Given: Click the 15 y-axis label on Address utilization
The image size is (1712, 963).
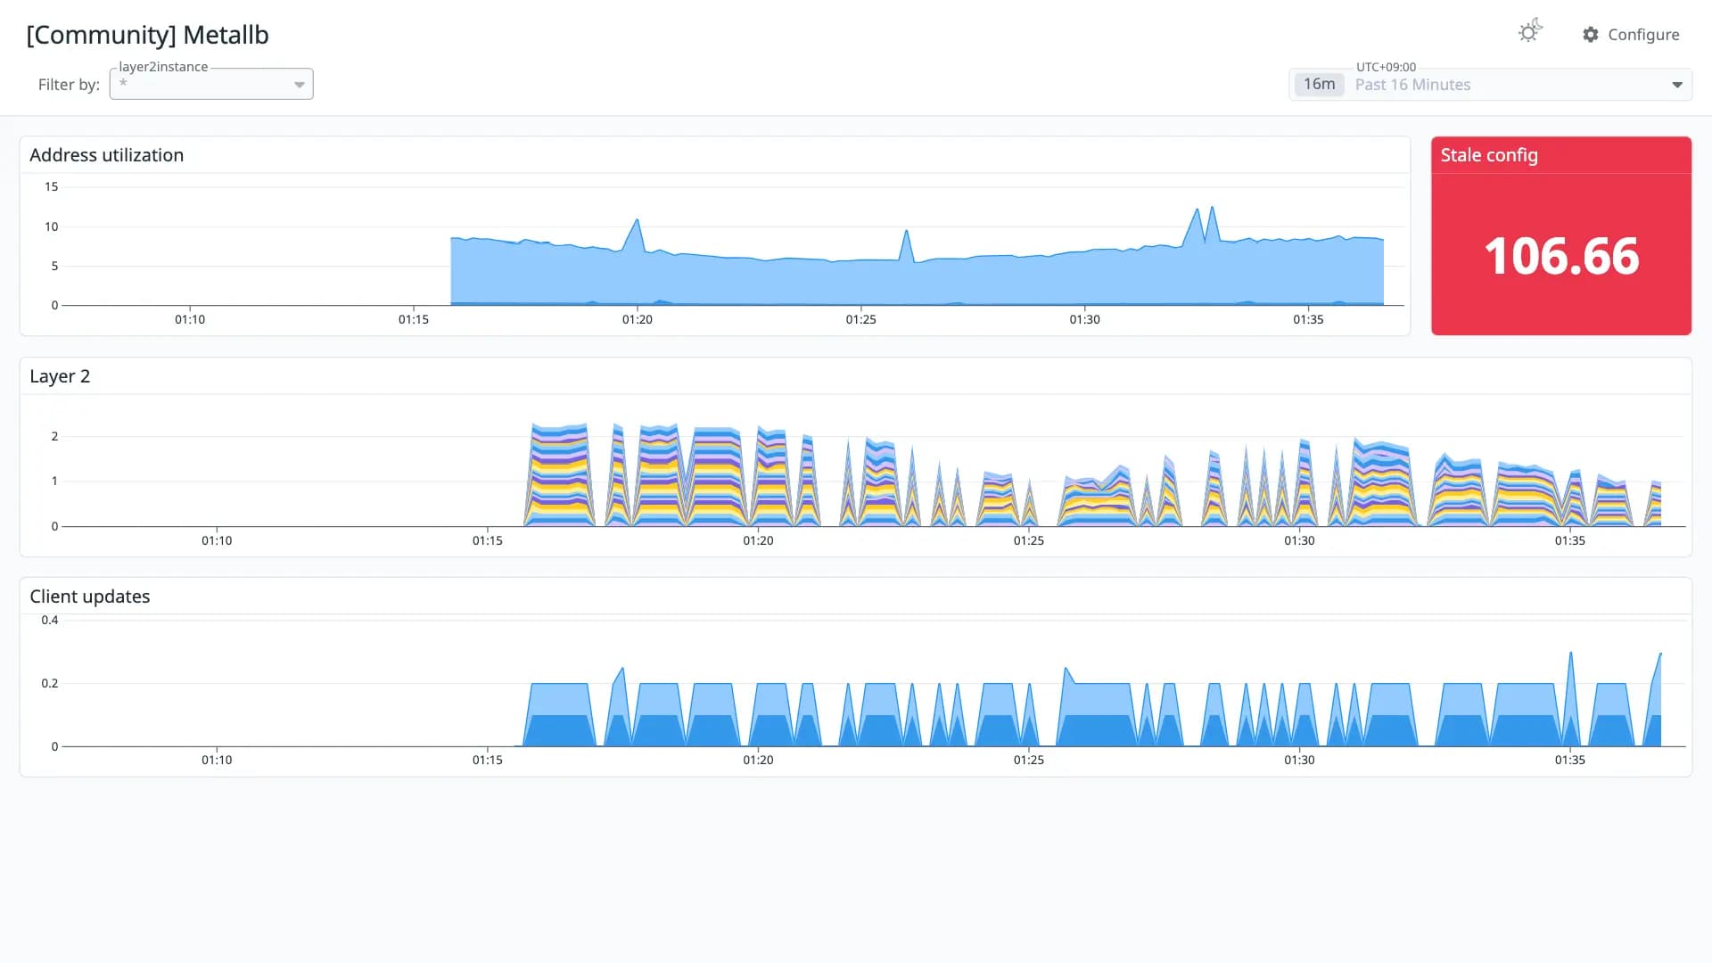Looking at the screenshot, I should (x=52, y=186).
